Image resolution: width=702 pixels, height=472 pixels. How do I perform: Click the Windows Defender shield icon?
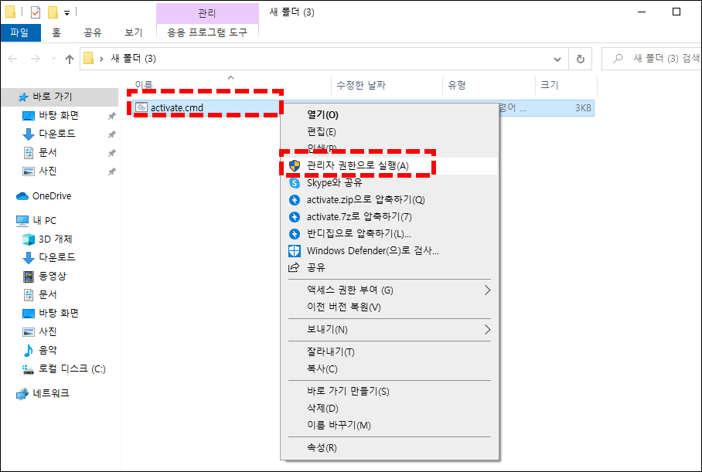pyautogui.click(x=294, y=251)
